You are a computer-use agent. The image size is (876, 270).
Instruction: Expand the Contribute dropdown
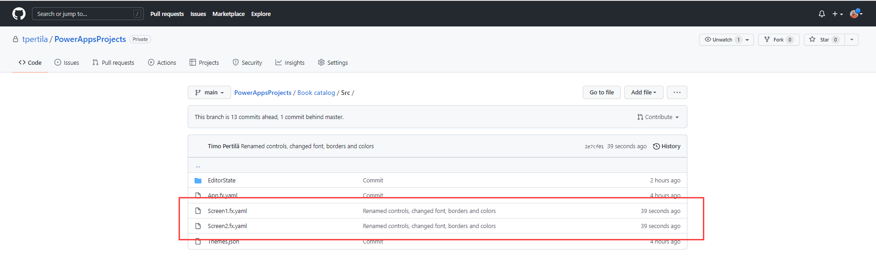click(x=658, y=117)
